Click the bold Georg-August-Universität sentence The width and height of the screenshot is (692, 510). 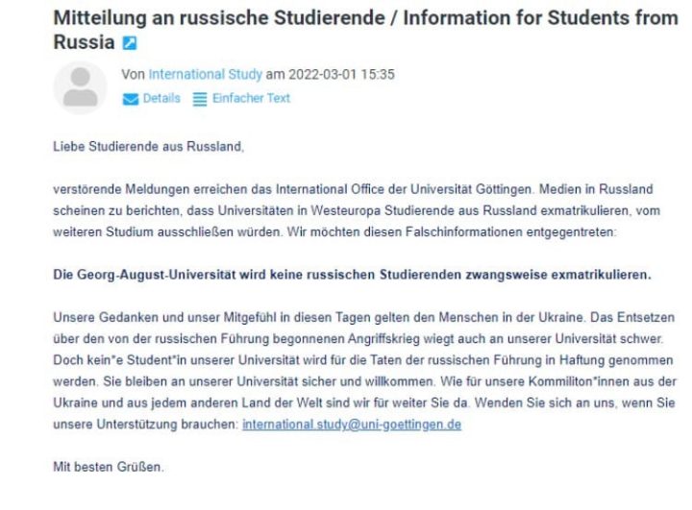click(352, 275)
